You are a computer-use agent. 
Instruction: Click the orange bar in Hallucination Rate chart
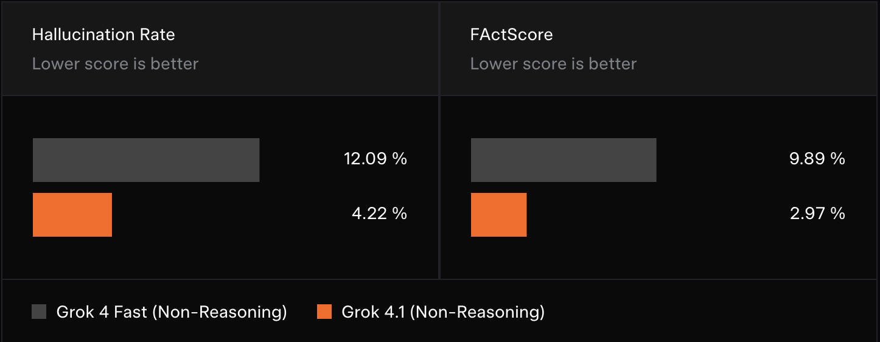72,215
